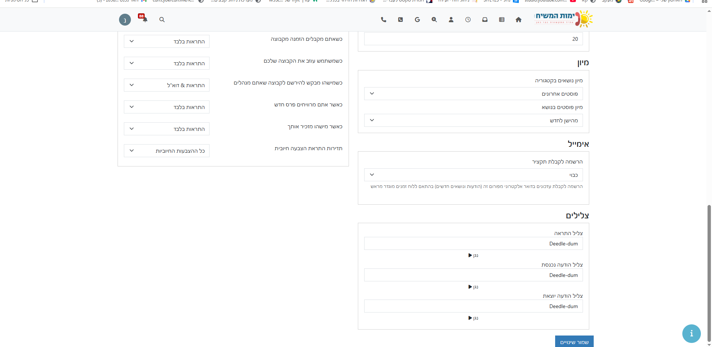Click the input field containing 20
Screen dimensions: 712x347
[473, 39]
